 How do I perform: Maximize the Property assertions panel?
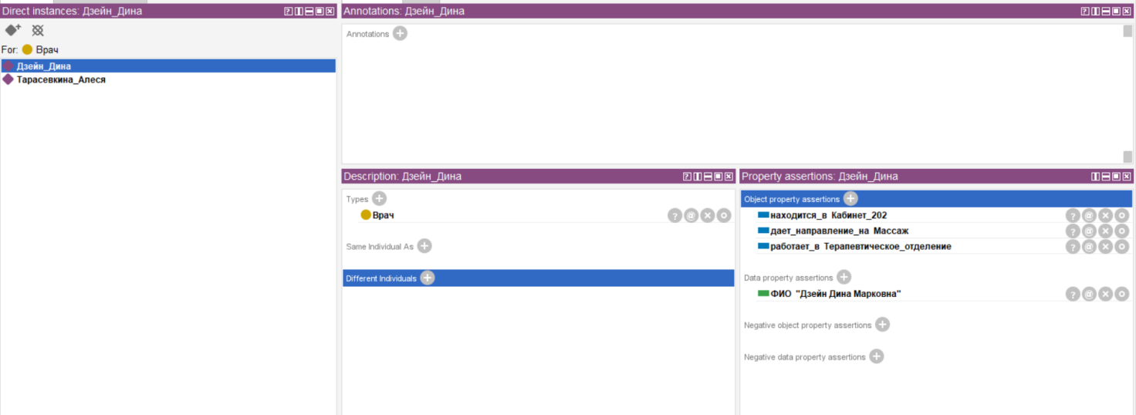pyautogui.click(x=1116, y=177)
